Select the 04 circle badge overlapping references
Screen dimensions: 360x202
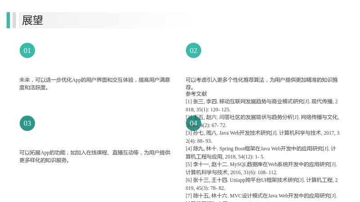(x=193, y=123)
